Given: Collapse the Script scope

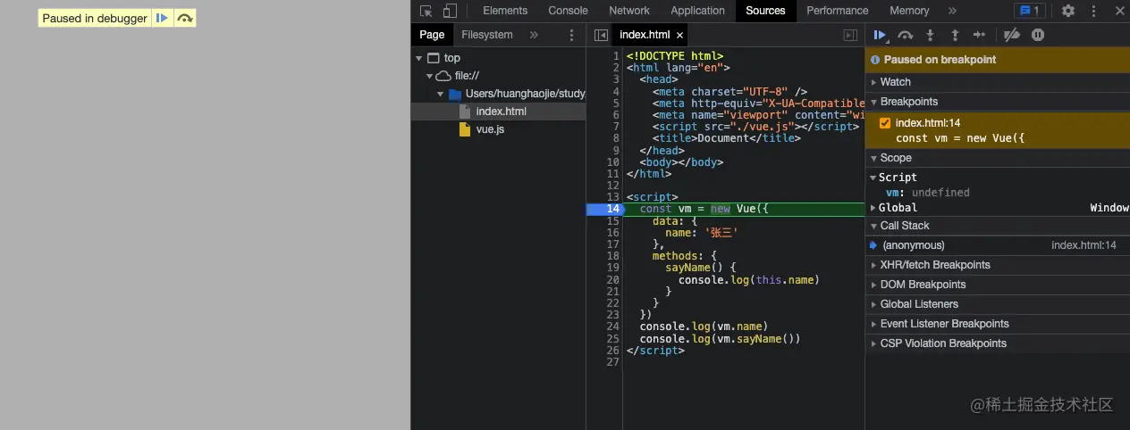Looking at the screenshot, I should 873,178.
